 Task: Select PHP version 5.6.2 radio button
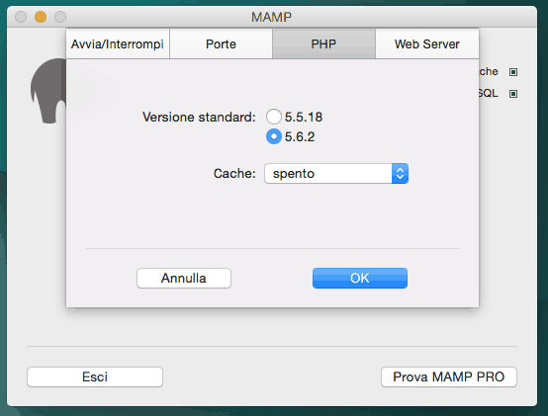(x=274, y=136)
